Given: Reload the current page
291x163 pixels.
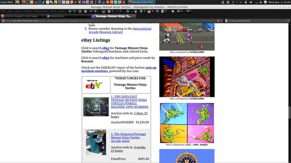Looking at the screenshot, I should pos(80,11).
